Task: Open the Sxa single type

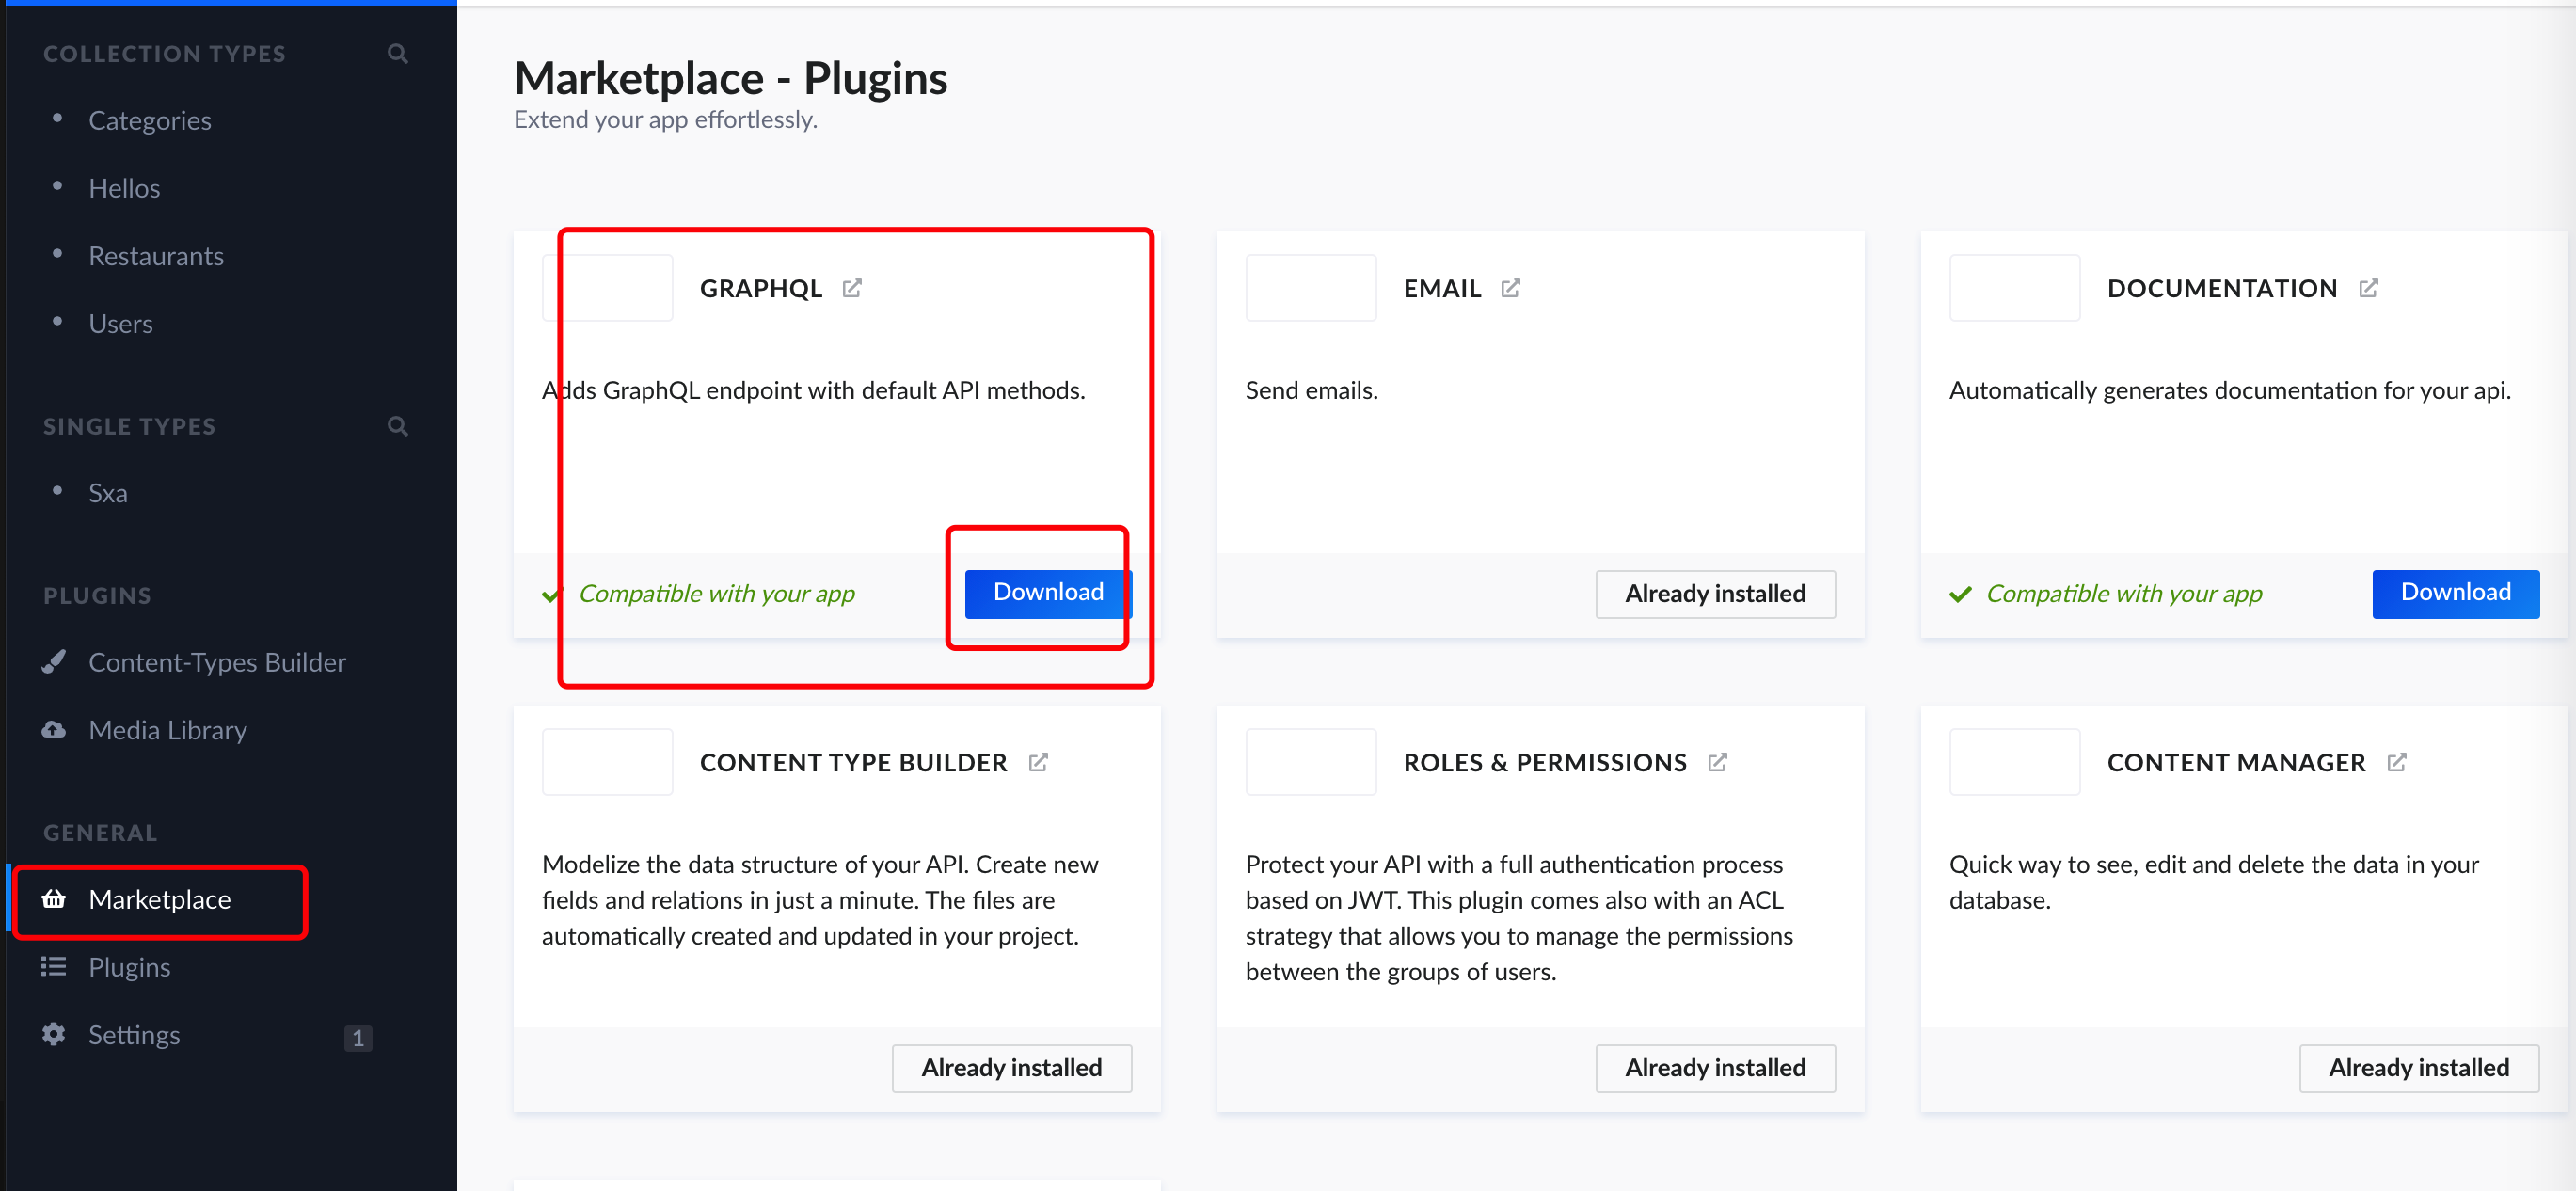Action: [x=108, y=493]
